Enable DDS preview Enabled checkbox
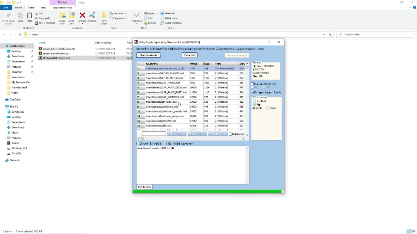This screenshot has height=234, width=417. coord(255,101)
